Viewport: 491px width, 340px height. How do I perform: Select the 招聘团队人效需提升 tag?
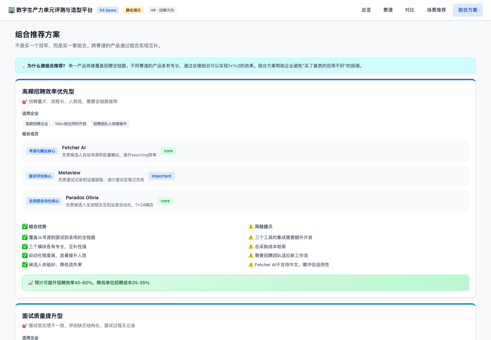point(110,124)
